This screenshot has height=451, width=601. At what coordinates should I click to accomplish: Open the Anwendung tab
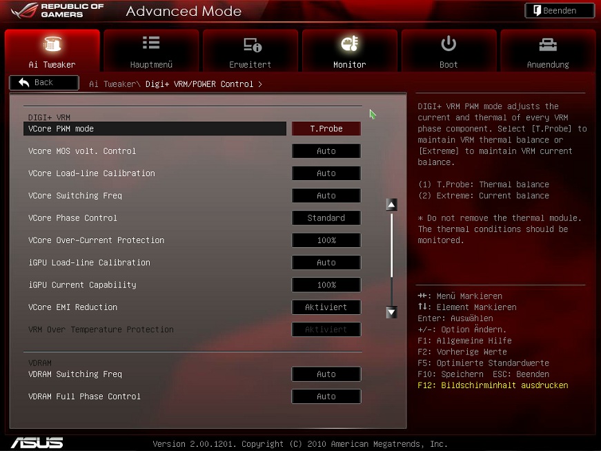tap(548, 50)
